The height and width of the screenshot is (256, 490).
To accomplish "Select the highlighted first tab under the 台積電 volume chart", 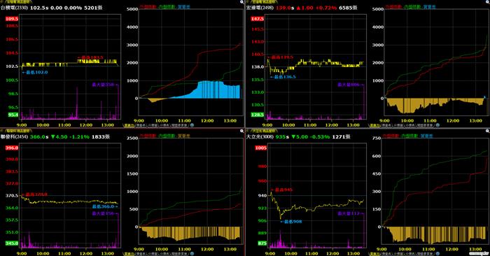I will (129, 125).
